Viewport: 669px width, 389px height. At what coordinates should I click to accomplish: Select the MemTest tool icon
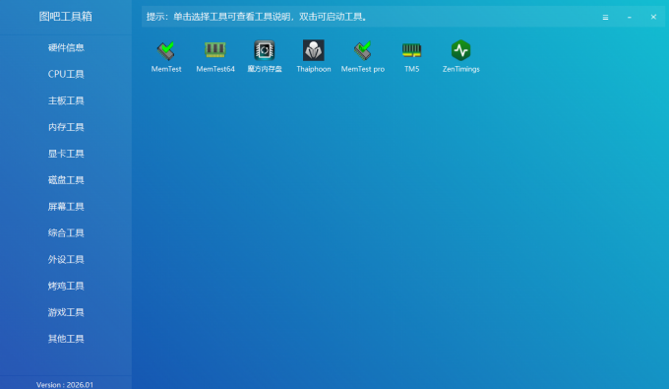(166, 51)
